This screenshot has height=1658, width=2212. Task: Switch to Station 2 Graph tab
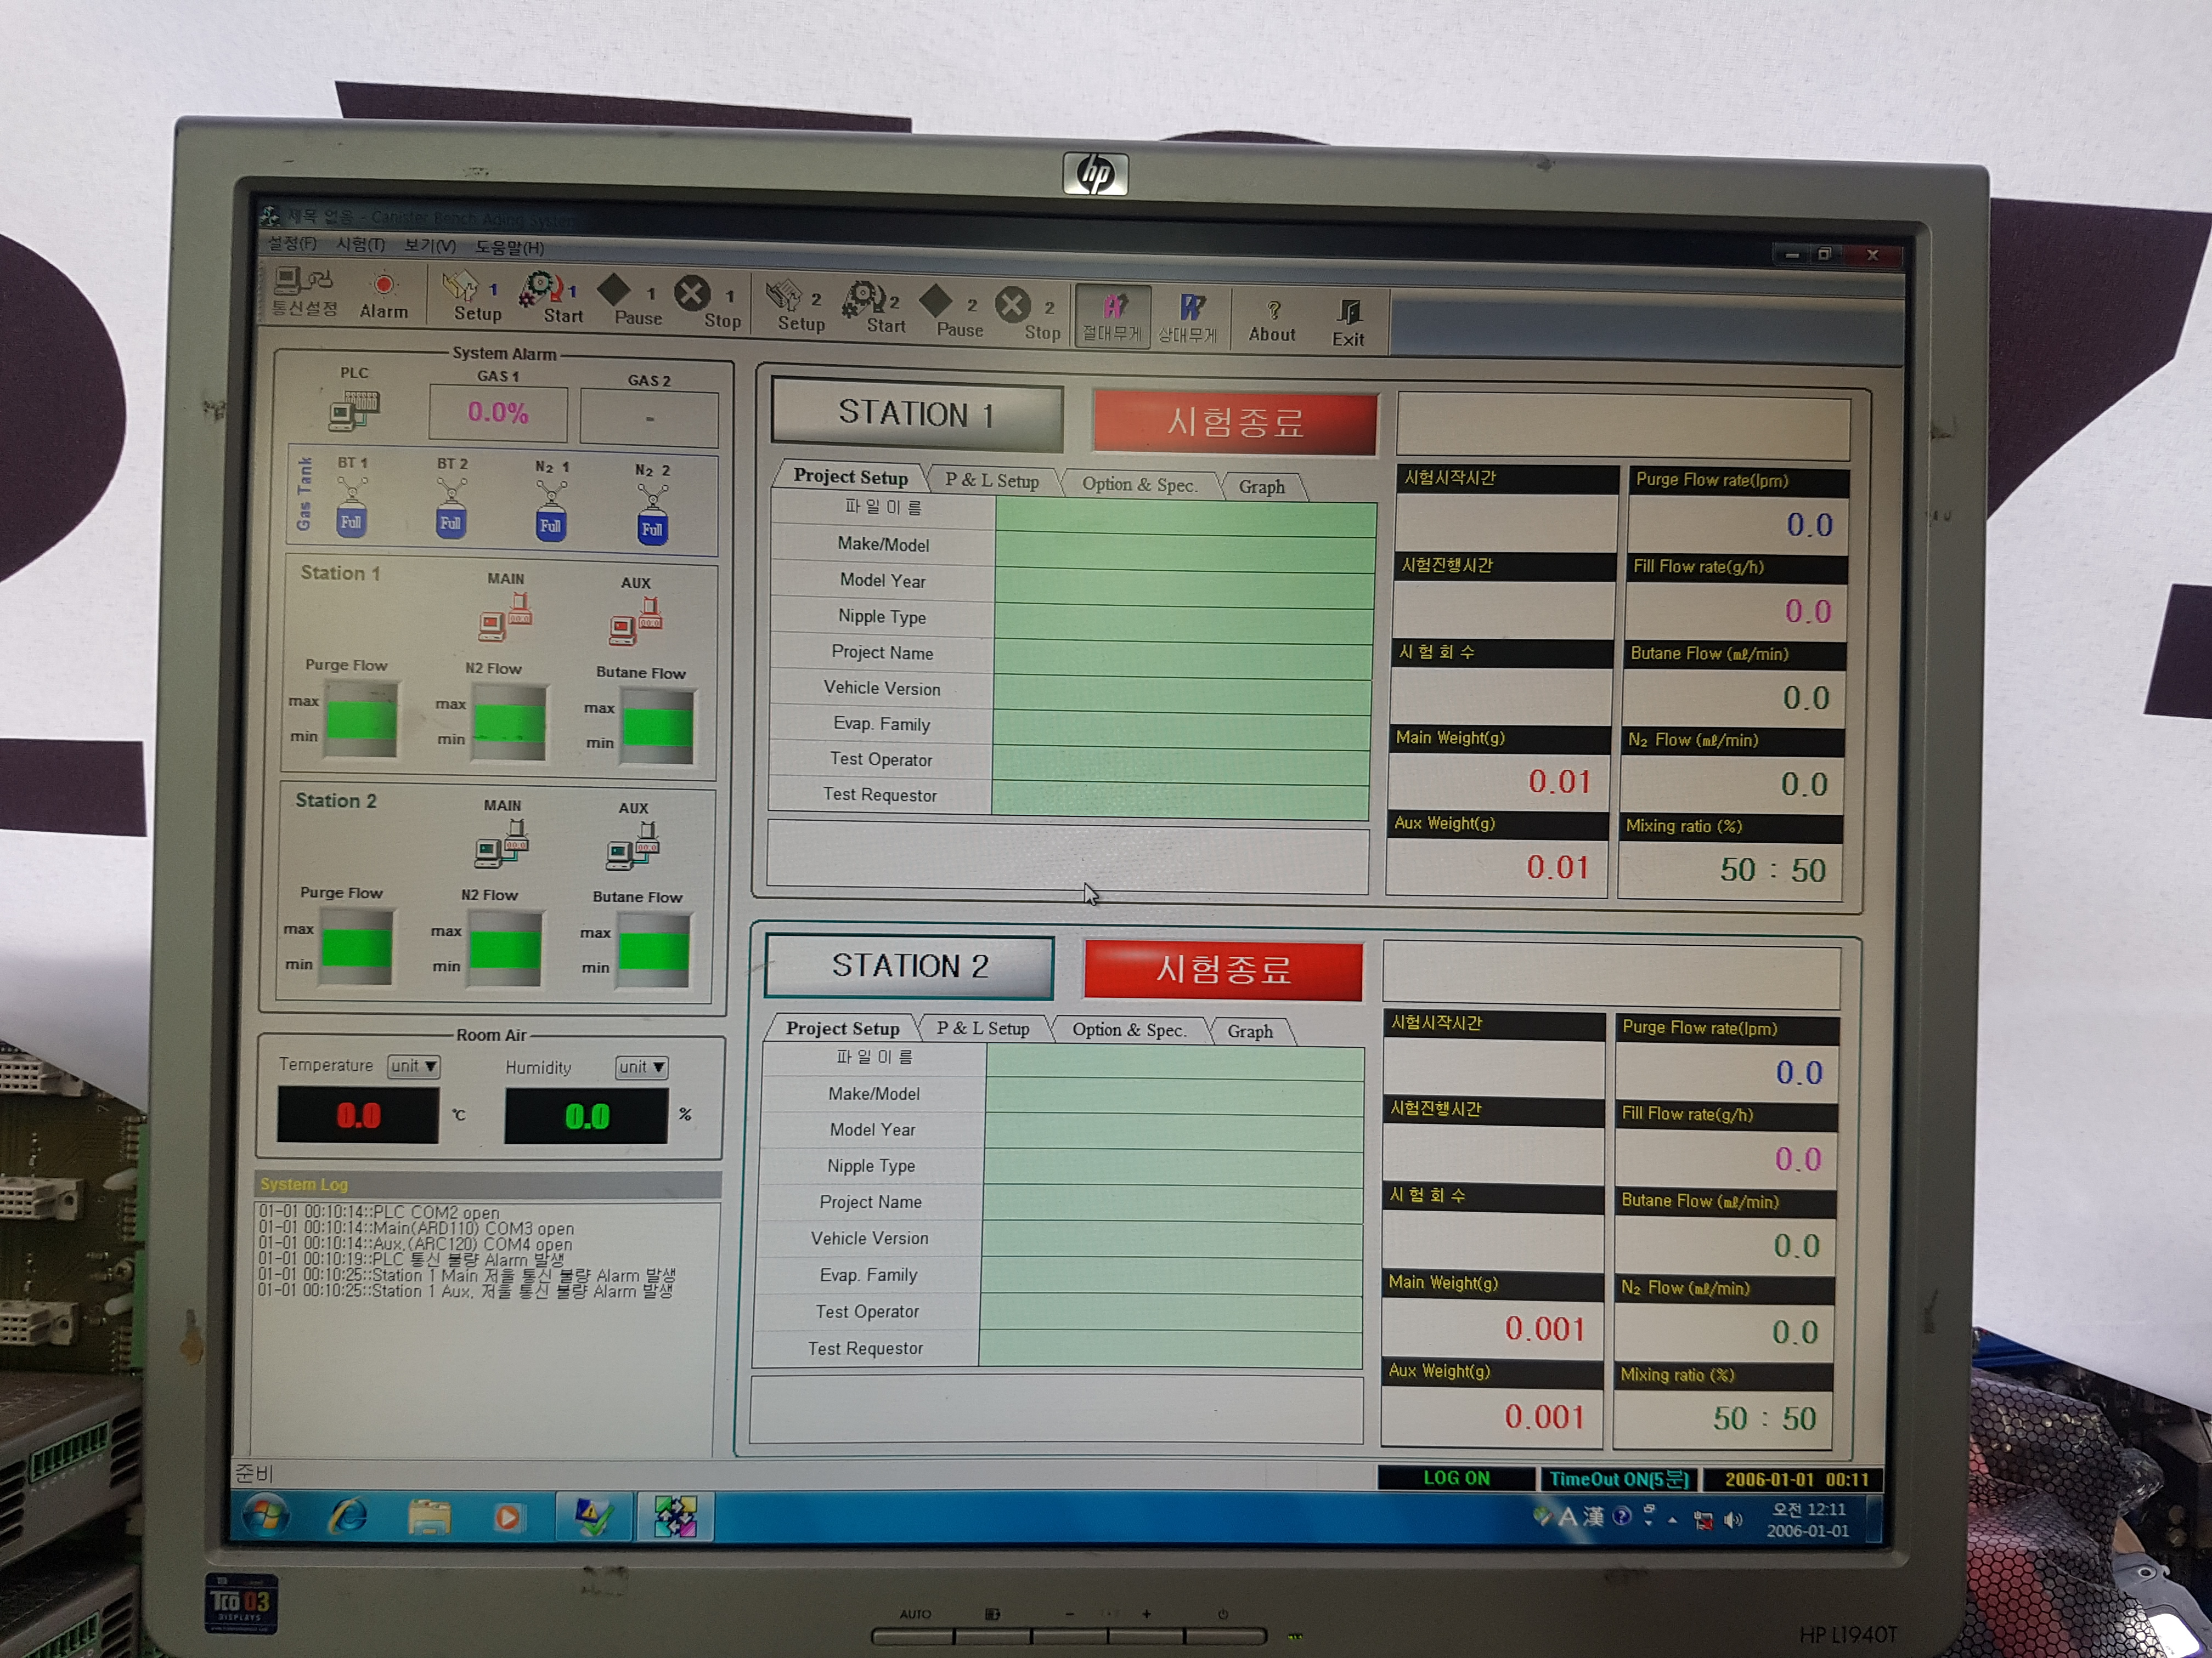coord(1250,1031)
